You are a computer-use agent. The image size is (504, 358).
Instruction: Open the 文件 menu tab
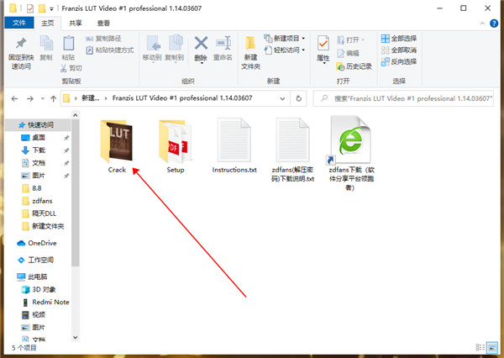click(x=19, y=23)
